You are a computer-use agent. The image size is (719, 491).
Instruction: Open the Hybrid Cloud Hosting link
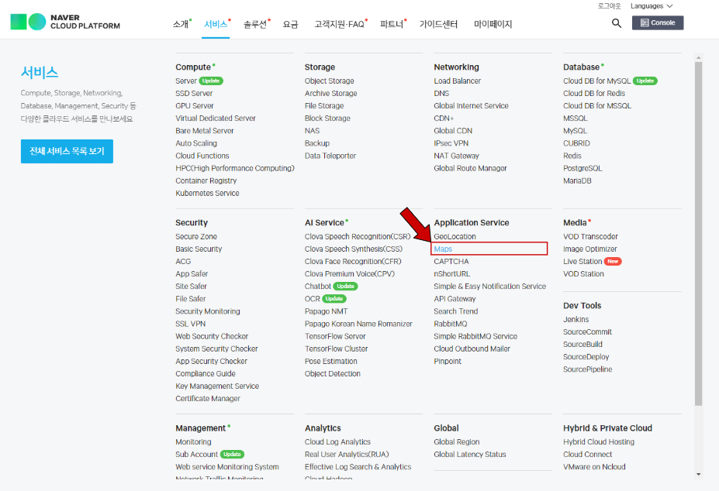(599, 442)
